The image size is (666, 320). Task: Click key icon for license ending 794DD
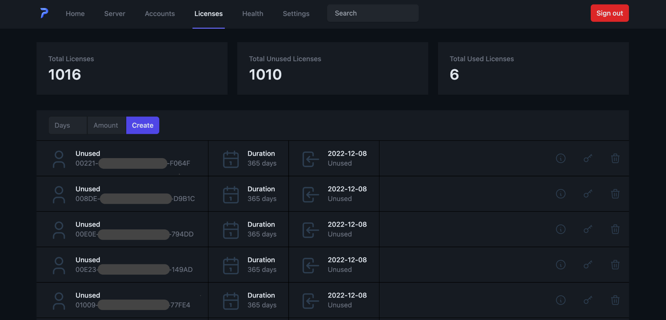point(588,229)
